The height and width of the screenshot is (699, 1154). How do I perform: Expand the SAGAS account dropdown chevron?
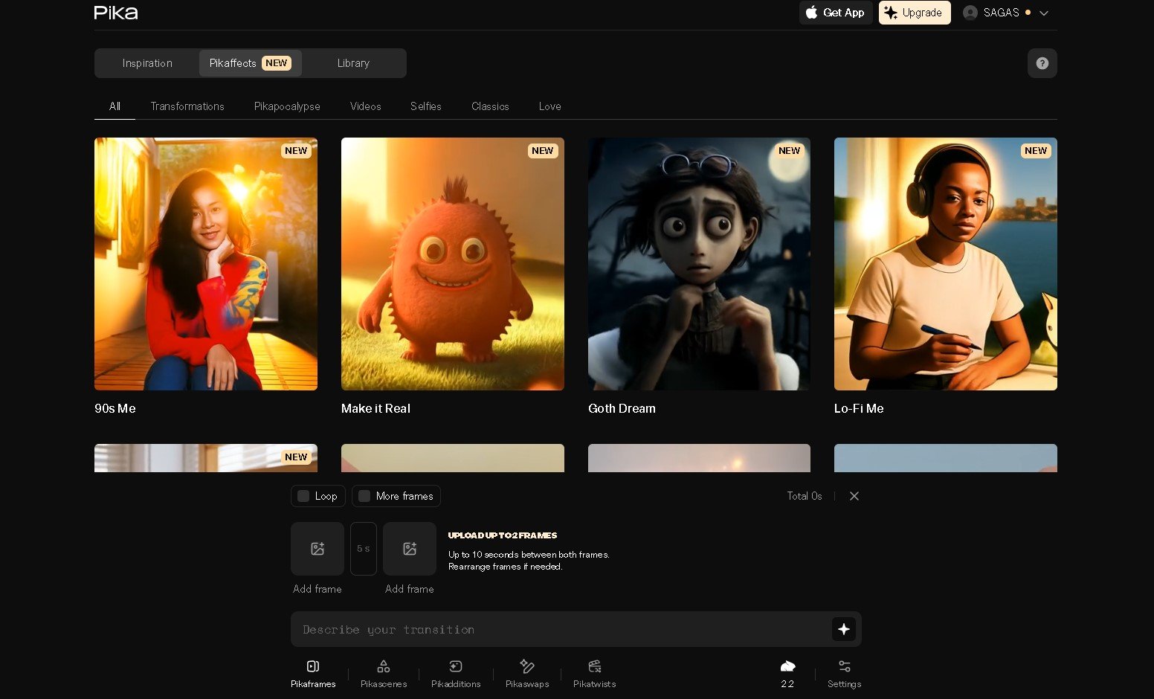pyautogui.click(x=1044, y=13)
